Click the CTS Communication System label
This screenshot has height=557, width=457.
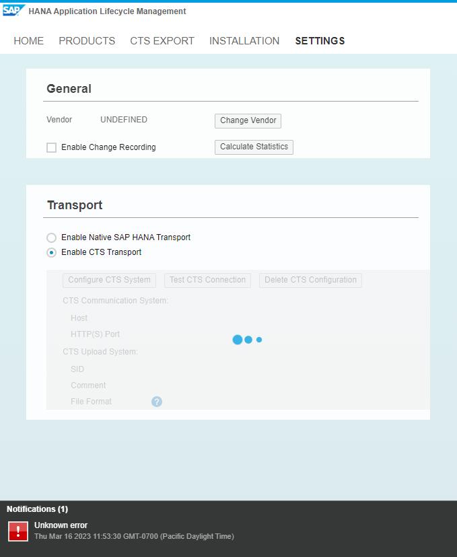pyautogui.click(x=116, y=301)
